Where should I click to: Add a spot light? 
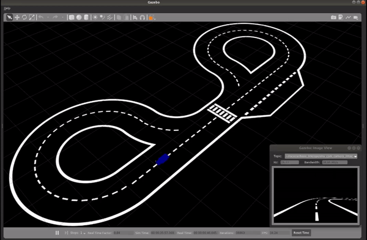click(102, 18)
